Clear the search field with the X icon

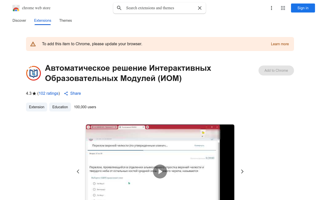(199, 8)
